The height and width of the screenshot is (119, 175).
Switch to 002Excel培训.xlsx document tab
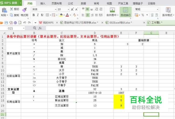[119, 23]
